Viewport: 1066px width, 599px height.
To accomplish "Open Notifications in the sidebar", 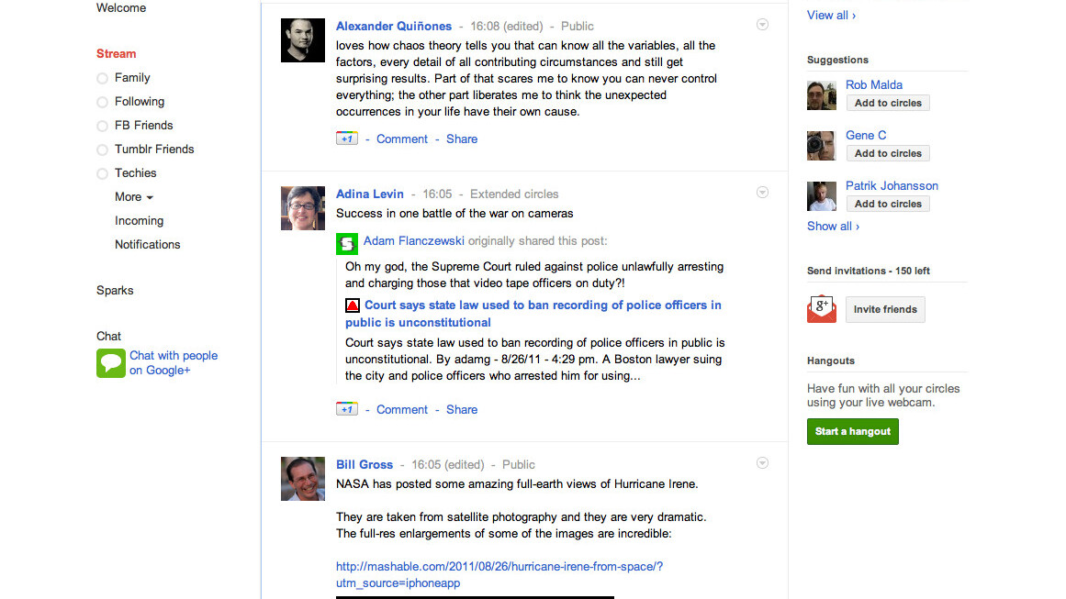I will [x=147, y=245].
